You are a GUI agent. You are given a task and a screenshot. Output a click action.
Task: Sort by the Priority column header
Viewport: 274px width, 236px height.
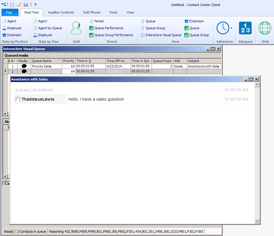(x=69, y=61)
